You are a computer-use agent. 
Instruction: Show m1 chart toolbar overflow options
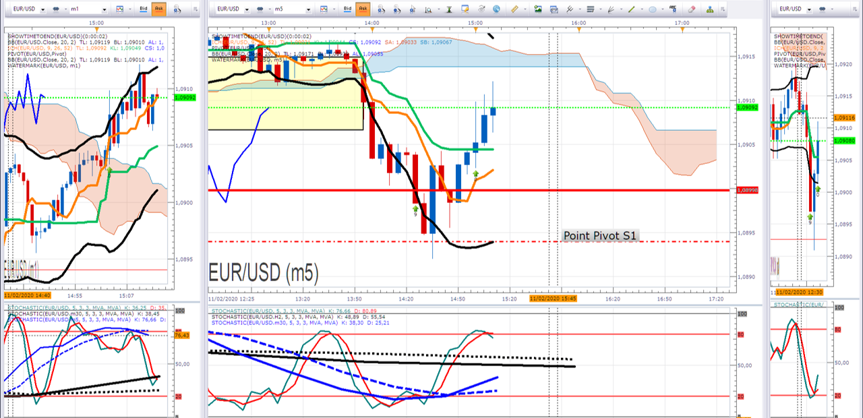coord(196,9)
